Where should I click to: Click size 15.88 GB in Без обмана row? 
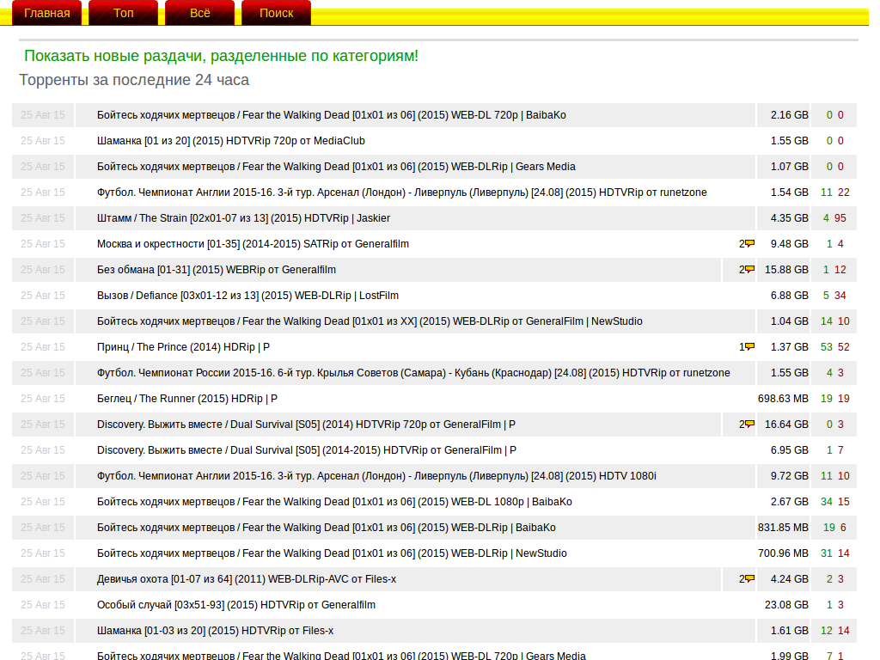tap(786, 270)
